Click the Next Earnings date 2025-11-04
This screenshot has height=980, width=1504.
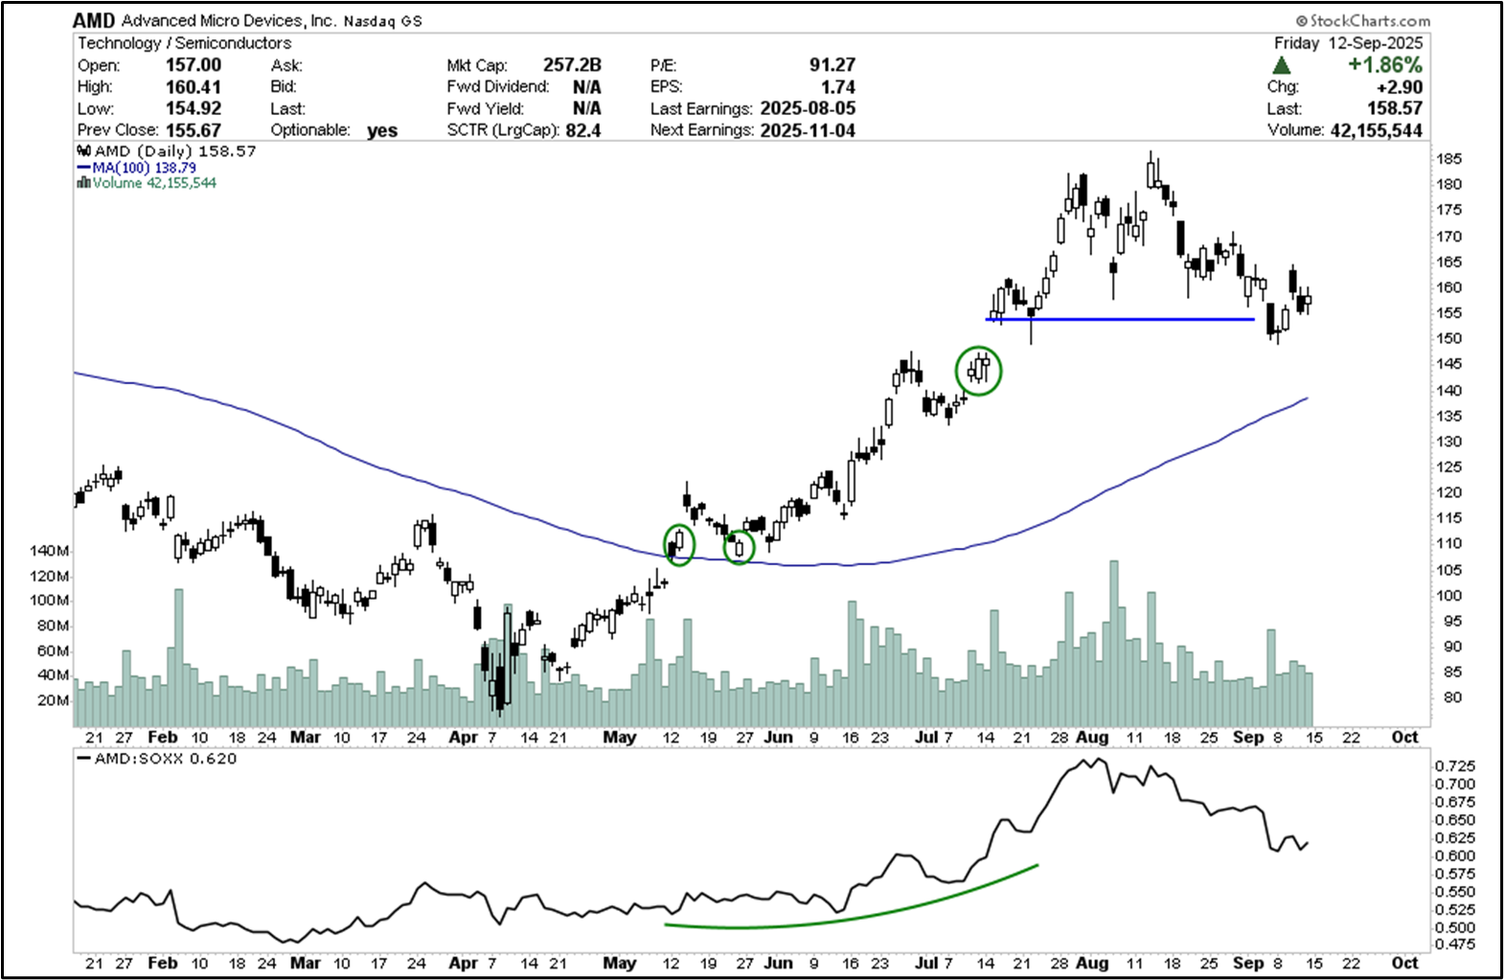pyautogui.click(x=808, y=130)
